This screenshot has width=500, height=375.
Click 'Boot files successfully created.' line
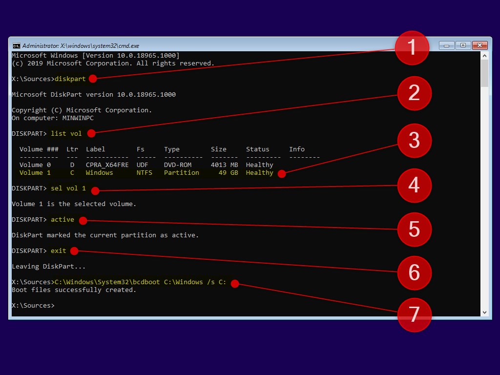[x=74, y=290]
